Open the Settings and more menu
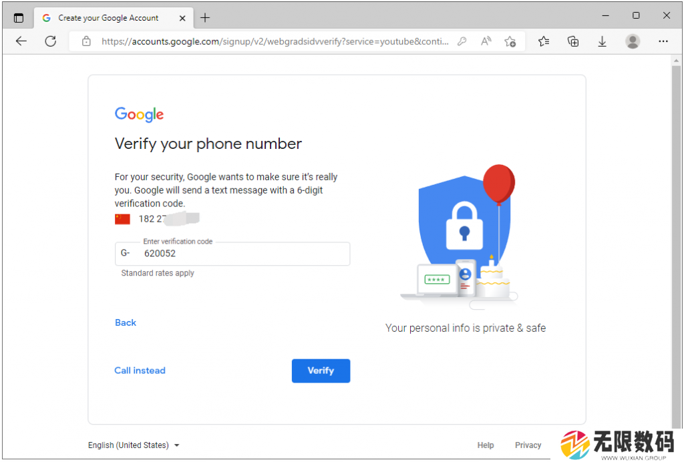The width and height of the screenshot is (684, 462). point(663,41)
